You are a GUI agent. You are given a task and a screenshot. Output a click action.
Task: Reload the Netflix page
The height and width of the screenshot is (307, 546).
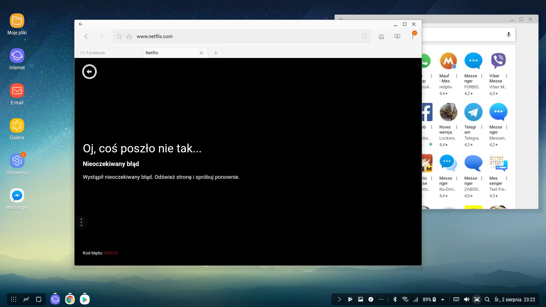(x=364, y=36)
